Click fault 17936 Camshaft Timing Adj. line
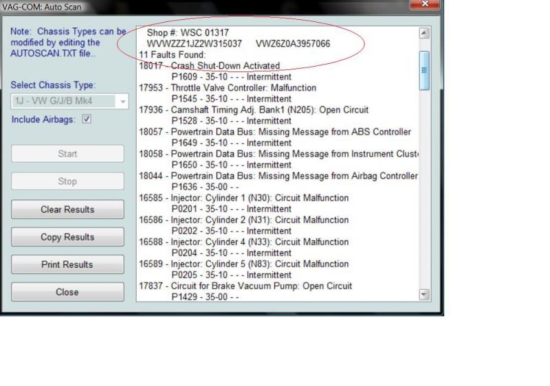Screen dimensions: 550x386 tap(254, 110)
